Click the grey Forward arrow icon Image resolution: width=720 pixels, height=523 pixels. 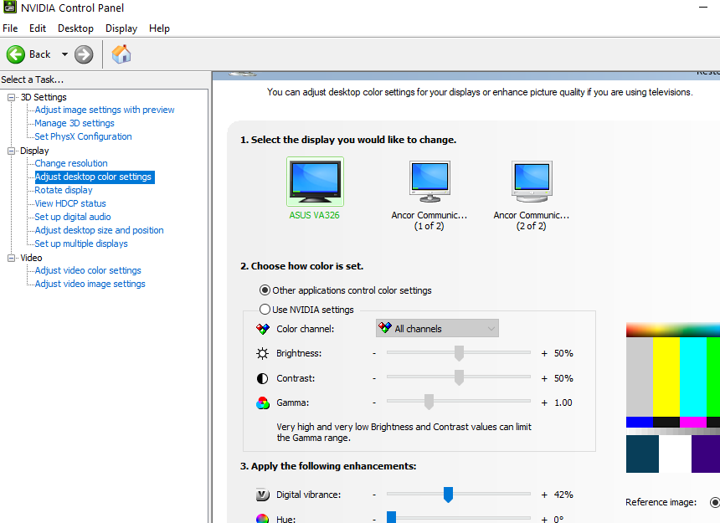point(84,54)
